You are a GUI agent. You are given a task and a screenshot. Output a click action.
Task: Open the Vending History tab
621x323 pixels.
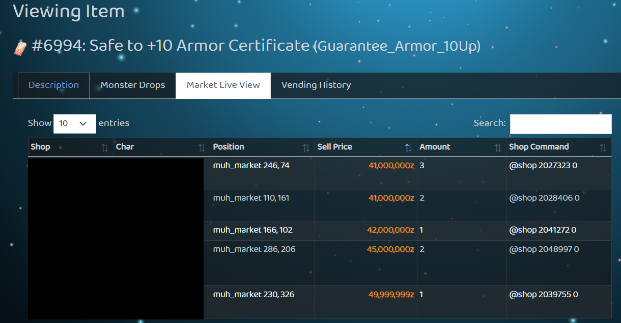pos(316,85)
